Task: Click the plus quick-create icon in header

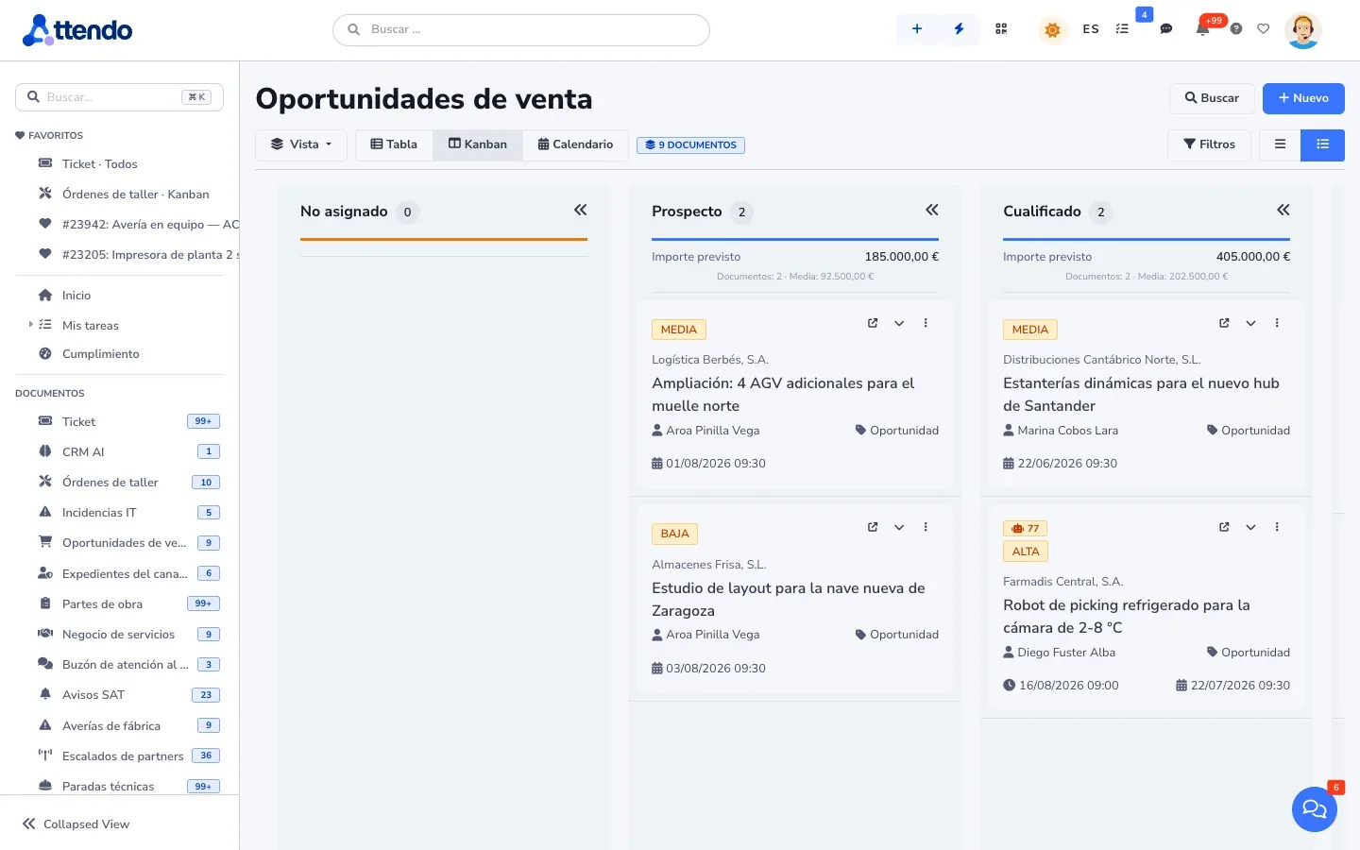Action: pyautogui.click(x=917, y=29)
